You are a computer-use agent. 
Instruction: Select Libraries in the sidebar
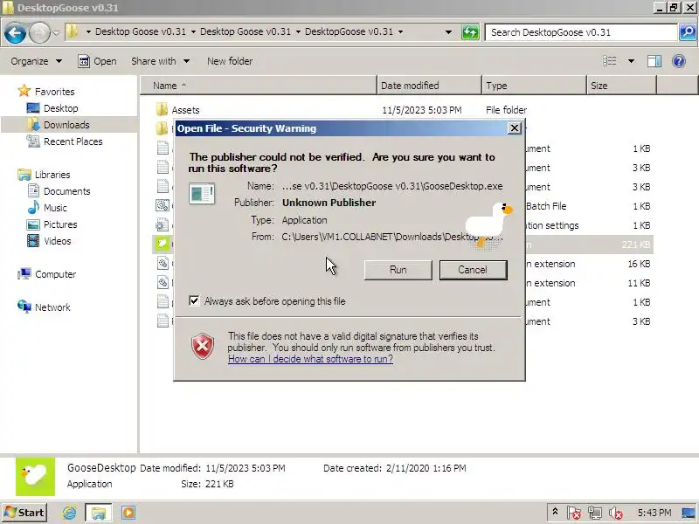(45, 175)
